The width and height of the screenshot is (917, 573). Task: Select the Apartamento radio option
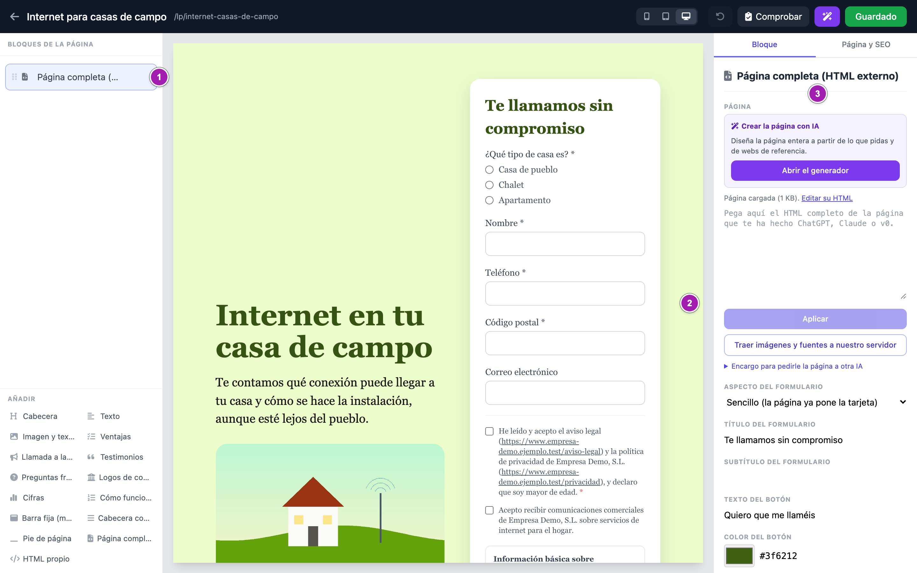click(489, 200)
